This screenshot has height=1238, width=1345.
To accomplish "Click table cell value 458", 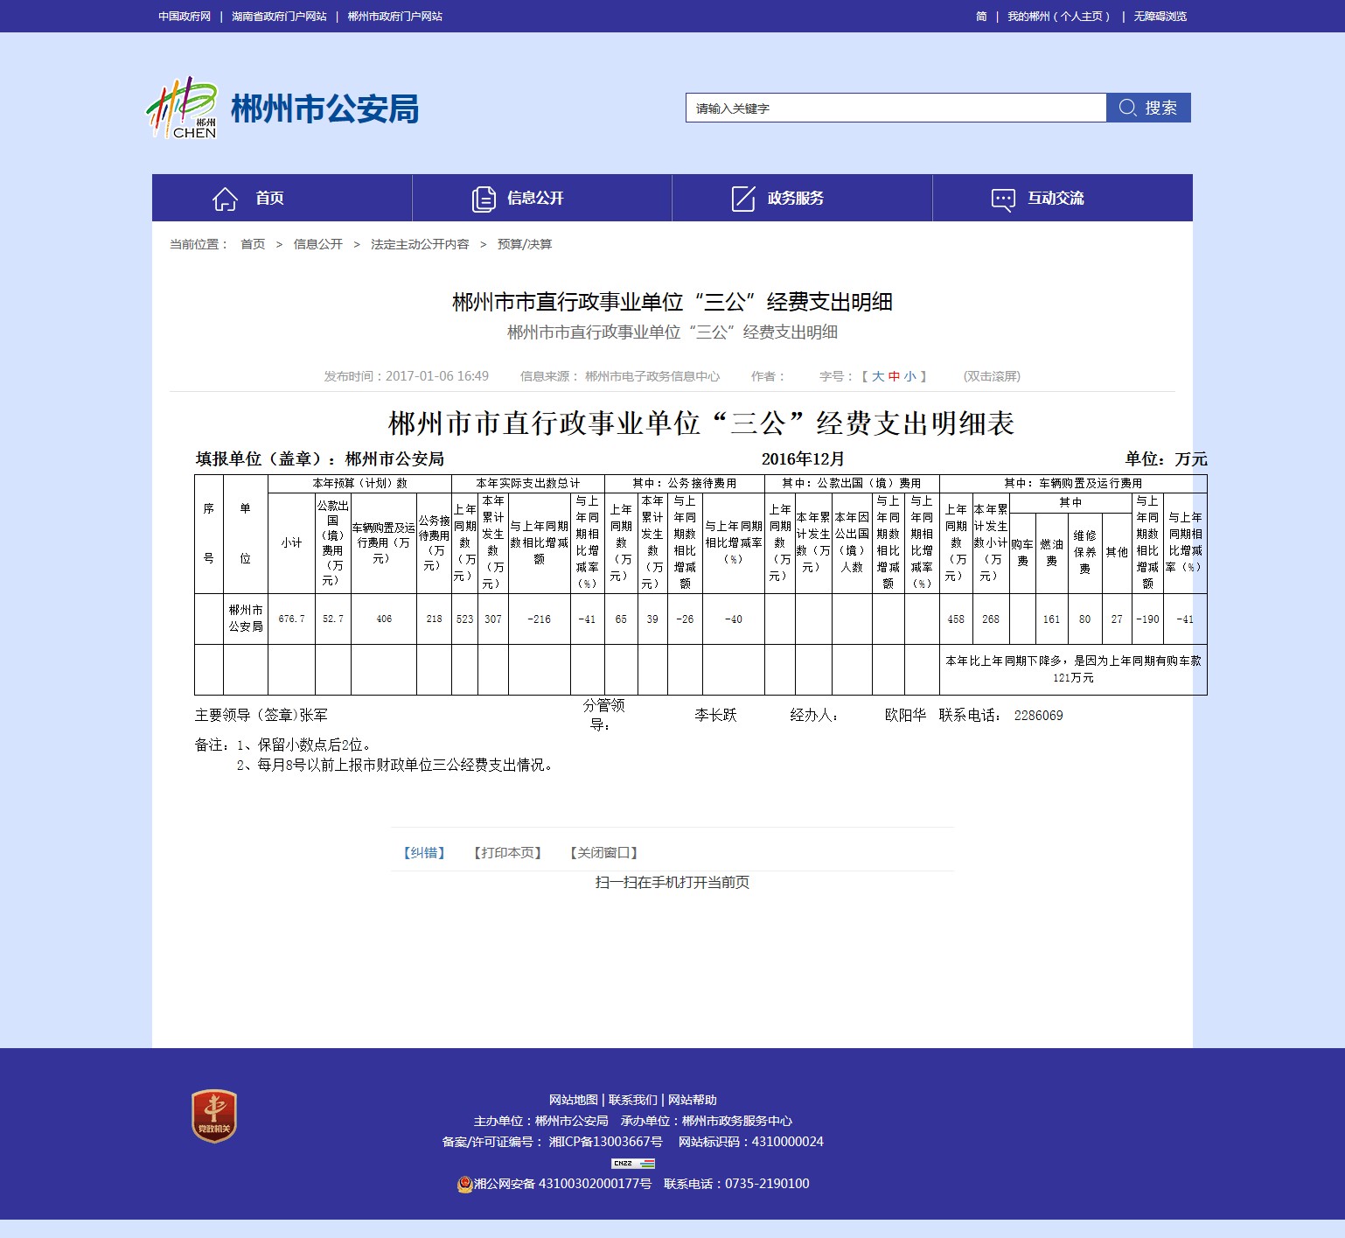I will coord(956,619).
